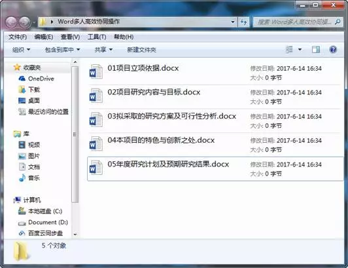This screenshot has height=268, width=348.
Task: Open the 包含到库中 toolbar button
Action: click(x=62, y=50)
